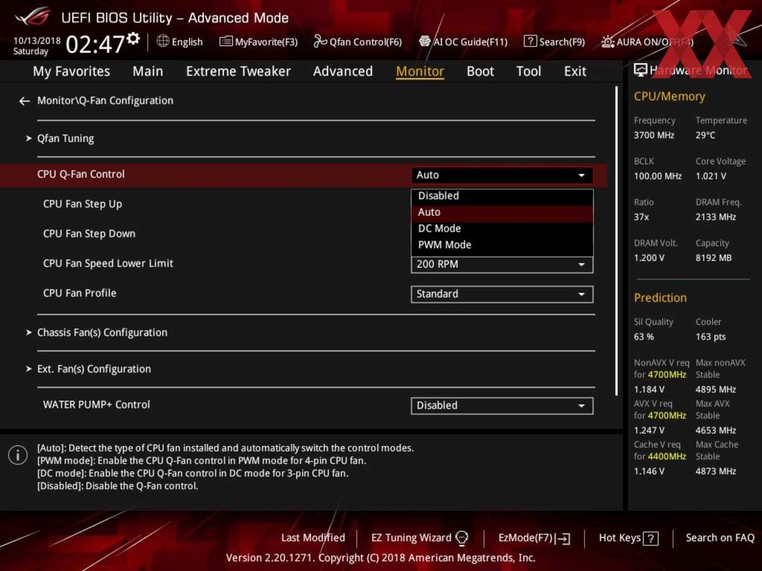Click Monitor\Q-Fan Configuration breadcrumb
The image size is (762, 571).
click(x=105, y=101)
